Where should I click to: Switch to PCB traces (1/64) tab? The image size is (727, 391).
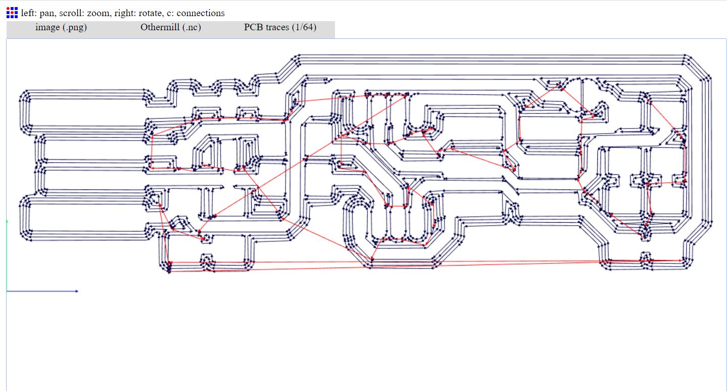point(280,28)
